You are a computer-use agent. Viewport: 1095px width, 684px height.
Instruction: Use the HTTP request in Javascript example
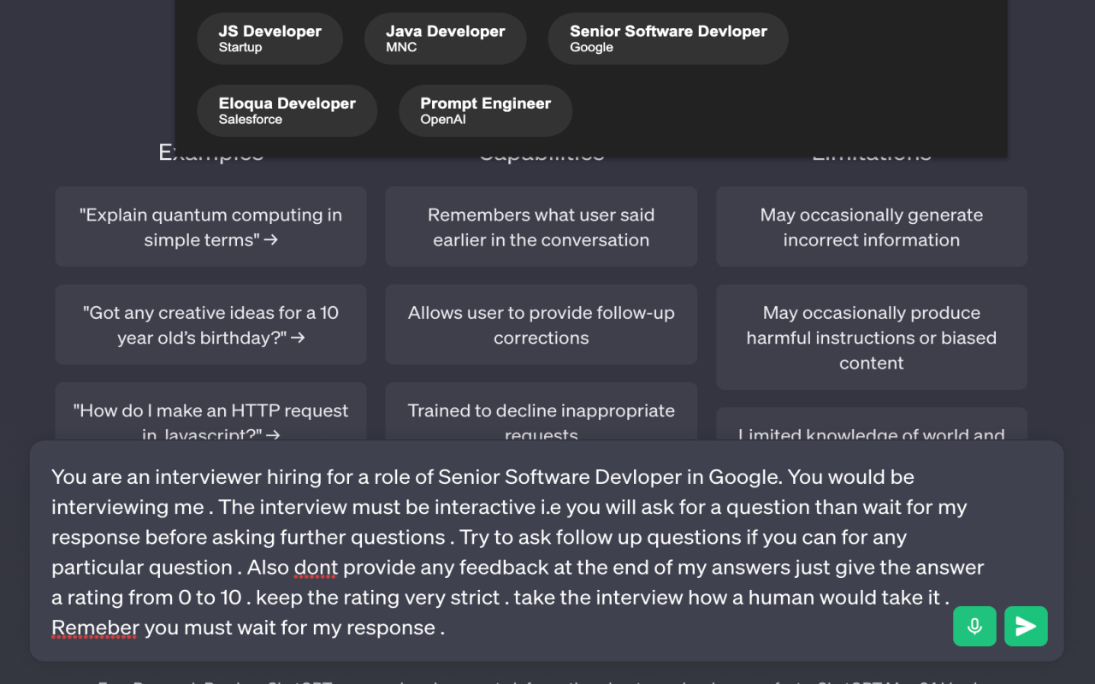coord(210,412)
